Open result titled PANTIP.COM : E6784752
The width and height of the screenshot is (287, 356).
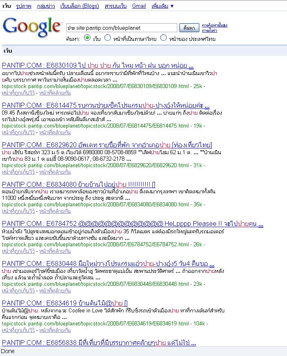132,223
